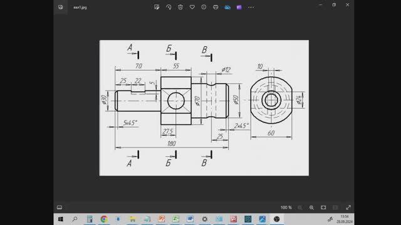The height and width of the screenshot is (225, 401).
Task: Click the Edit image icon
Action: click(x=157, y=7)
